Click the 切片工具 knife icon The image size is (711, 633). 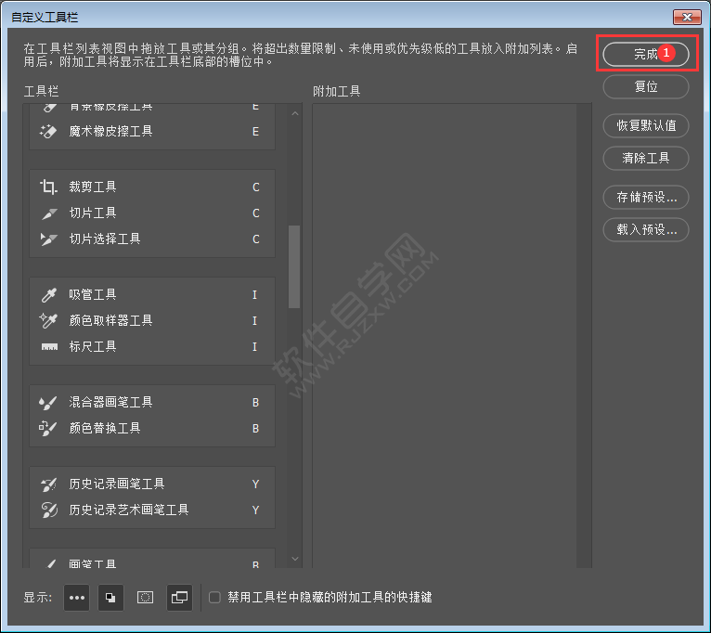(49, 213)
